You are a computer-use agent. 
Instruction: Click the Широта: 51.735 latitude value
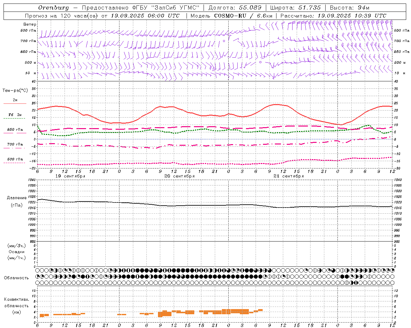[x=295, y=8]
